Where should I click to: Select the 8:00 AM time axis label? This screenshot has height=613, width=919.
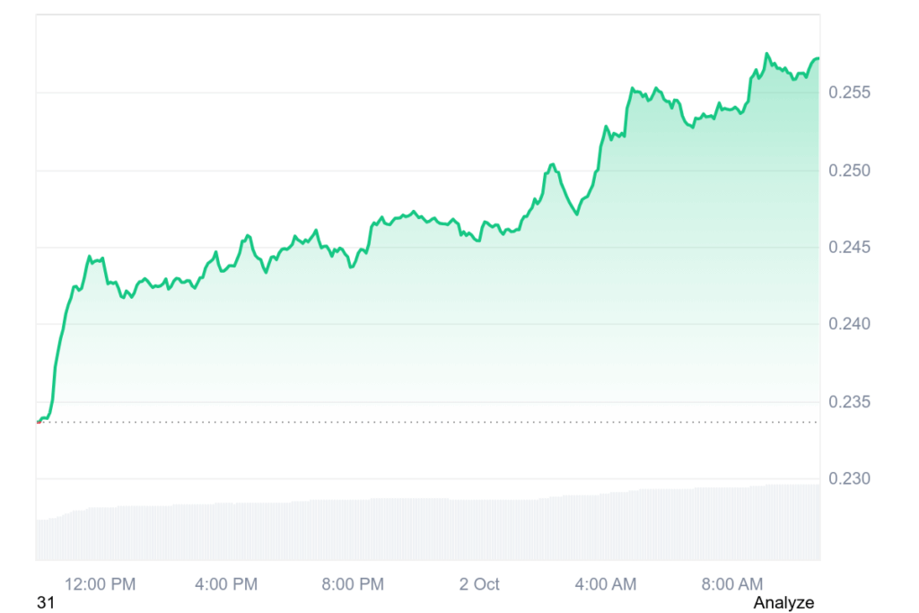point(732,584)
